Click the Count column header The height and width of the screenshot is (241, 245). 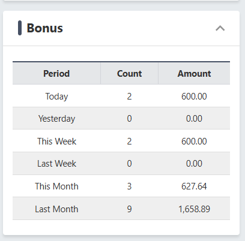129,74
